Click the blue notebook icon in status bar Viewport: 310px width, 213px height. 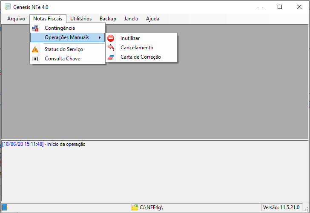(x=5, y=207)
